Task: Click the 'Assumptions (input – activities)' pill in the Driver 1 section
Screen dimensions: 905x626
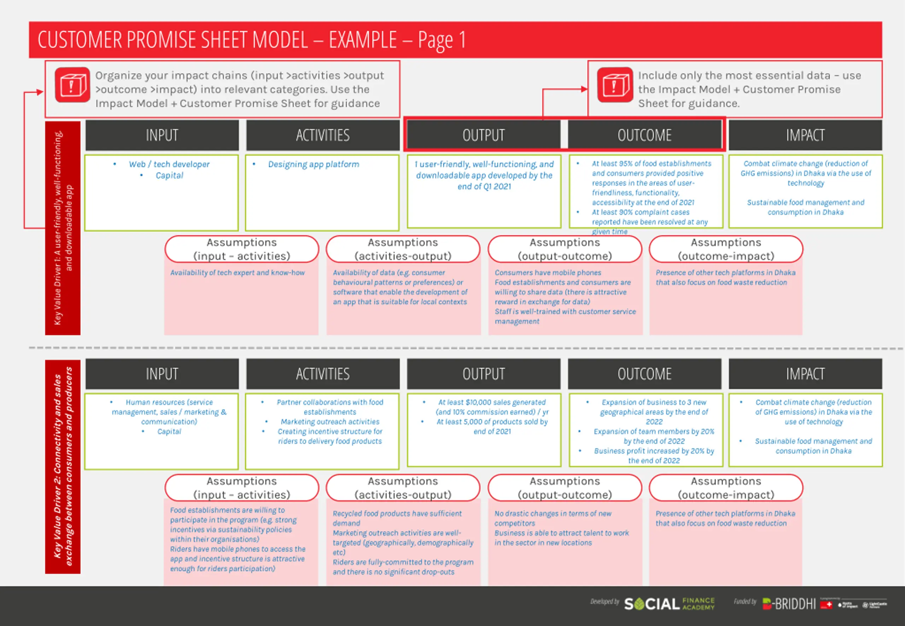Action: click(242, 249)
